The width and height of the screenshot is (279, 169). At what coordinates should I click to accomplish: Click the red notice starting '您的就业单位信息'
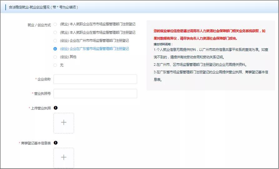[209, 35]
